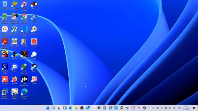
Task: Select the VMware Workstation desktop shortcut
Action: pos(5,94)
